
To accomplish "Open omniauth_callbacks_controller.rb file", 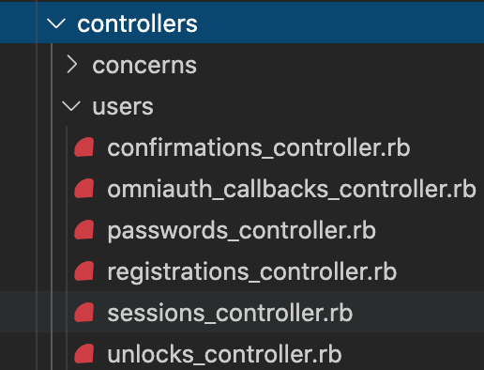I will [292, 189].
